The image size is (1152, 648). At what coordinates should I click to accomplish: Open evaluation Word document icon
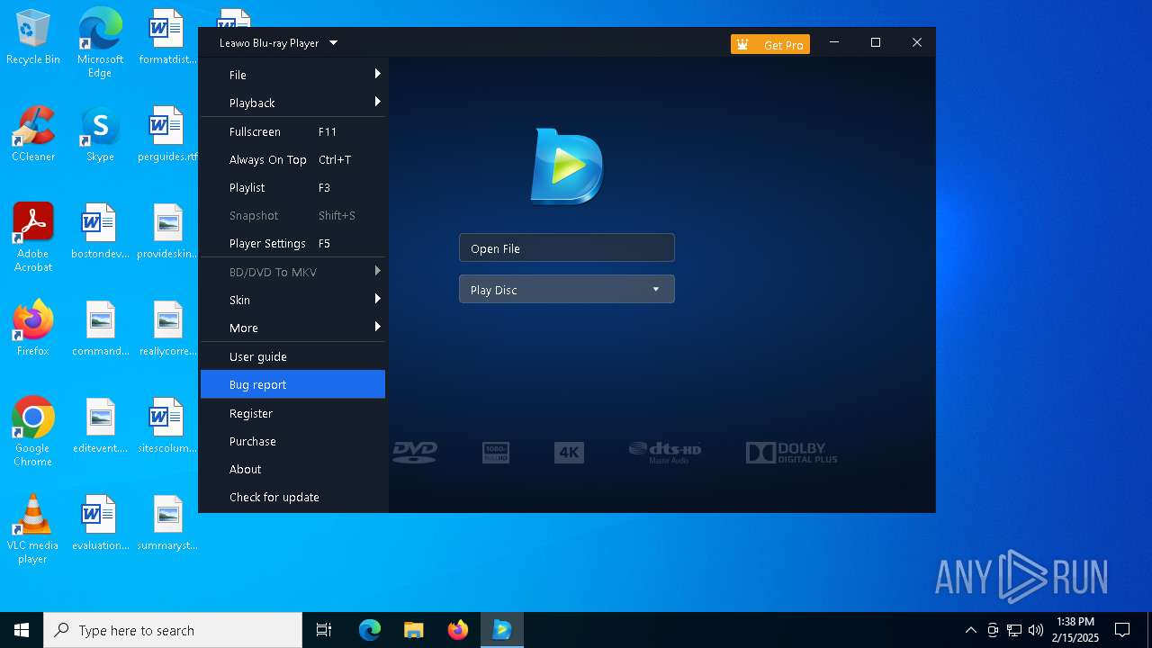click(100, 523)
